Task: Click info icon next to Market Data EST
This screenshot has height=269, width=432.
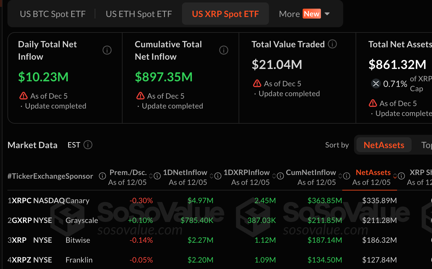Action: click(x=88, y=145)
